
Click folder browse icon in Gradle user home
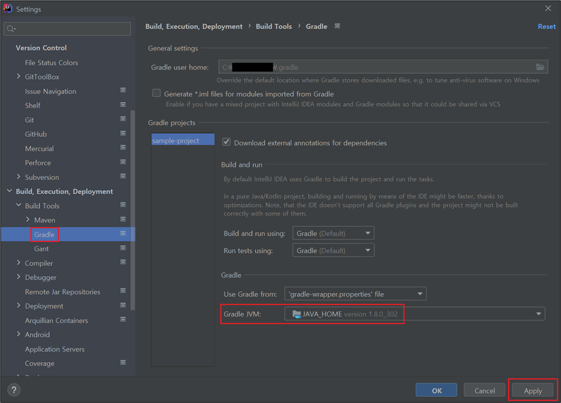pyautogui.click(x=540, y=67)
